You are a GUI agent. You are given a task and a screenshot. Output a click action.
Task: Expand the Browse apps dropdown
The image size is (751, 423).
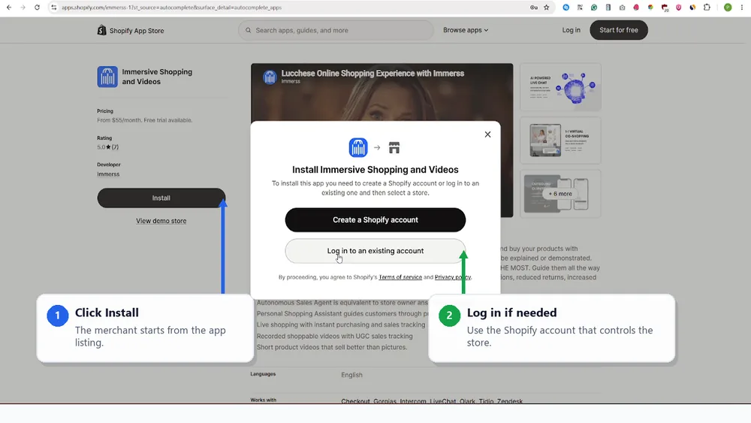point(466,30)
